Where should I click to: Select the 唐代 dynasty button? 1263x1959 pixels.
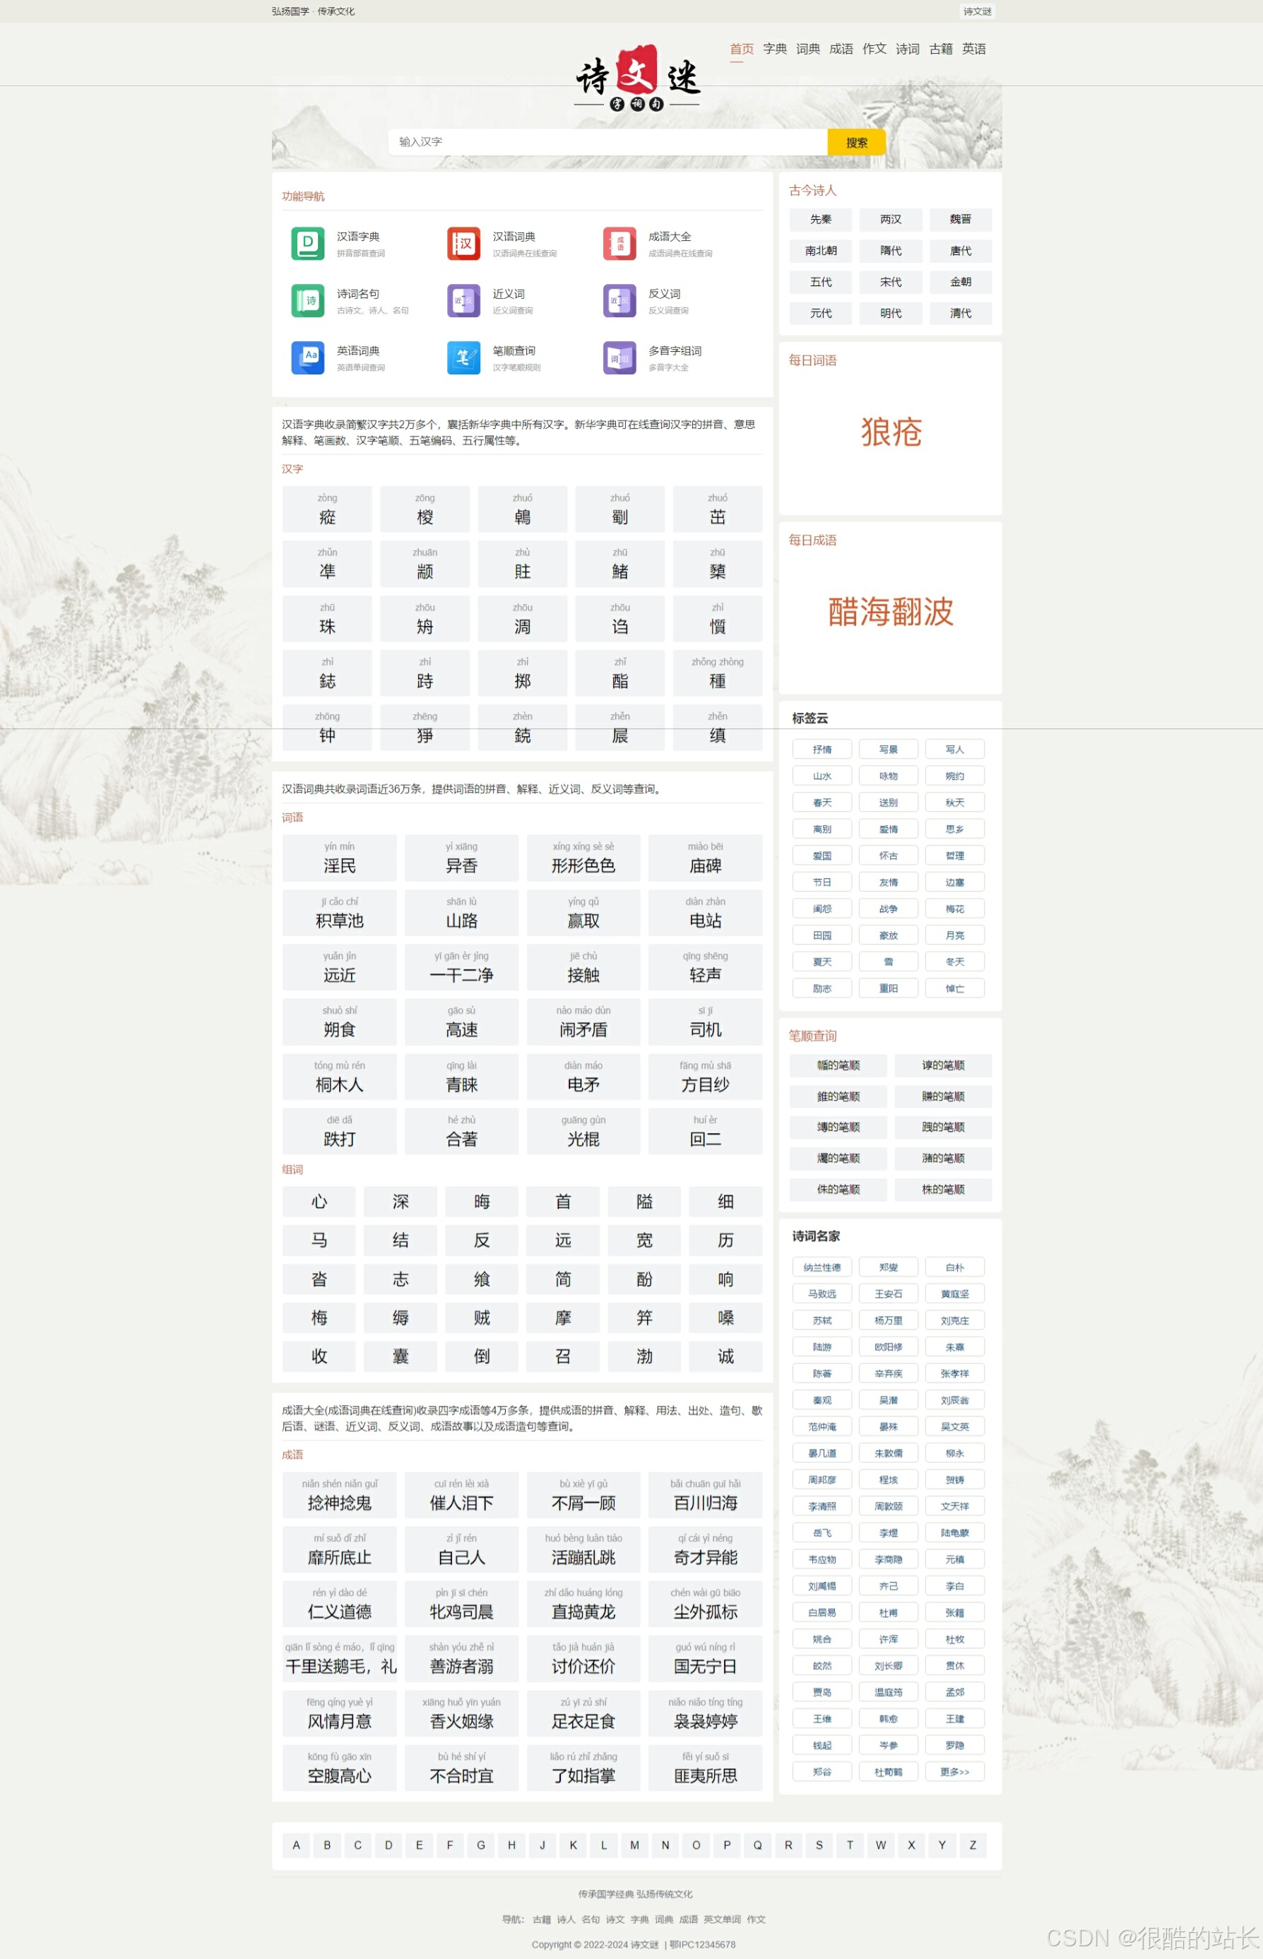tap(961, 250)
